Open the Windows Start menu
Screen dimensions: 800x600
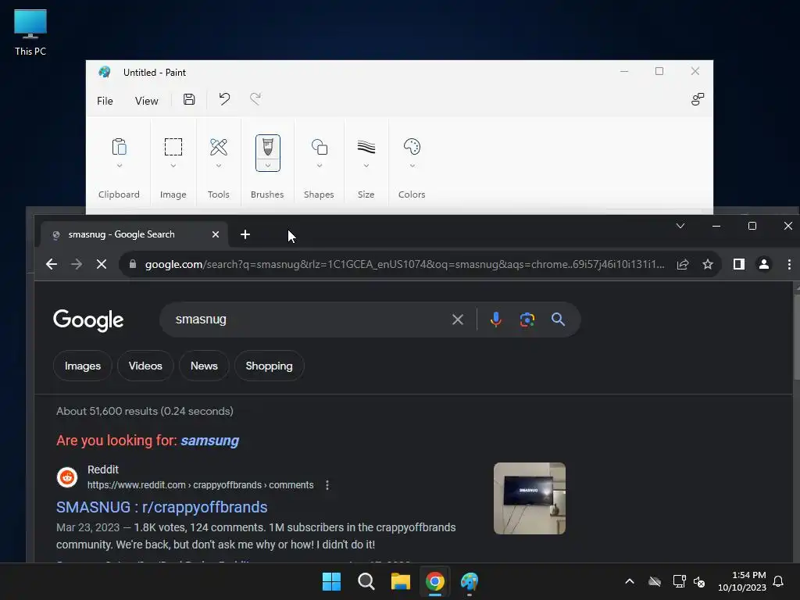tap(331, 581)
